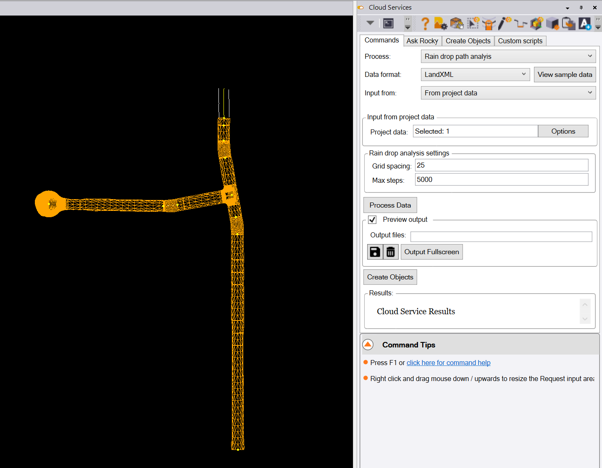
Task: Open the Process dropdown
Action: (x=508, y=56)
